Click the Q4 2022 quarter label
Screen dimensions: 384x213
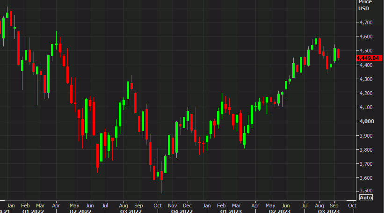tap(182, 211)
